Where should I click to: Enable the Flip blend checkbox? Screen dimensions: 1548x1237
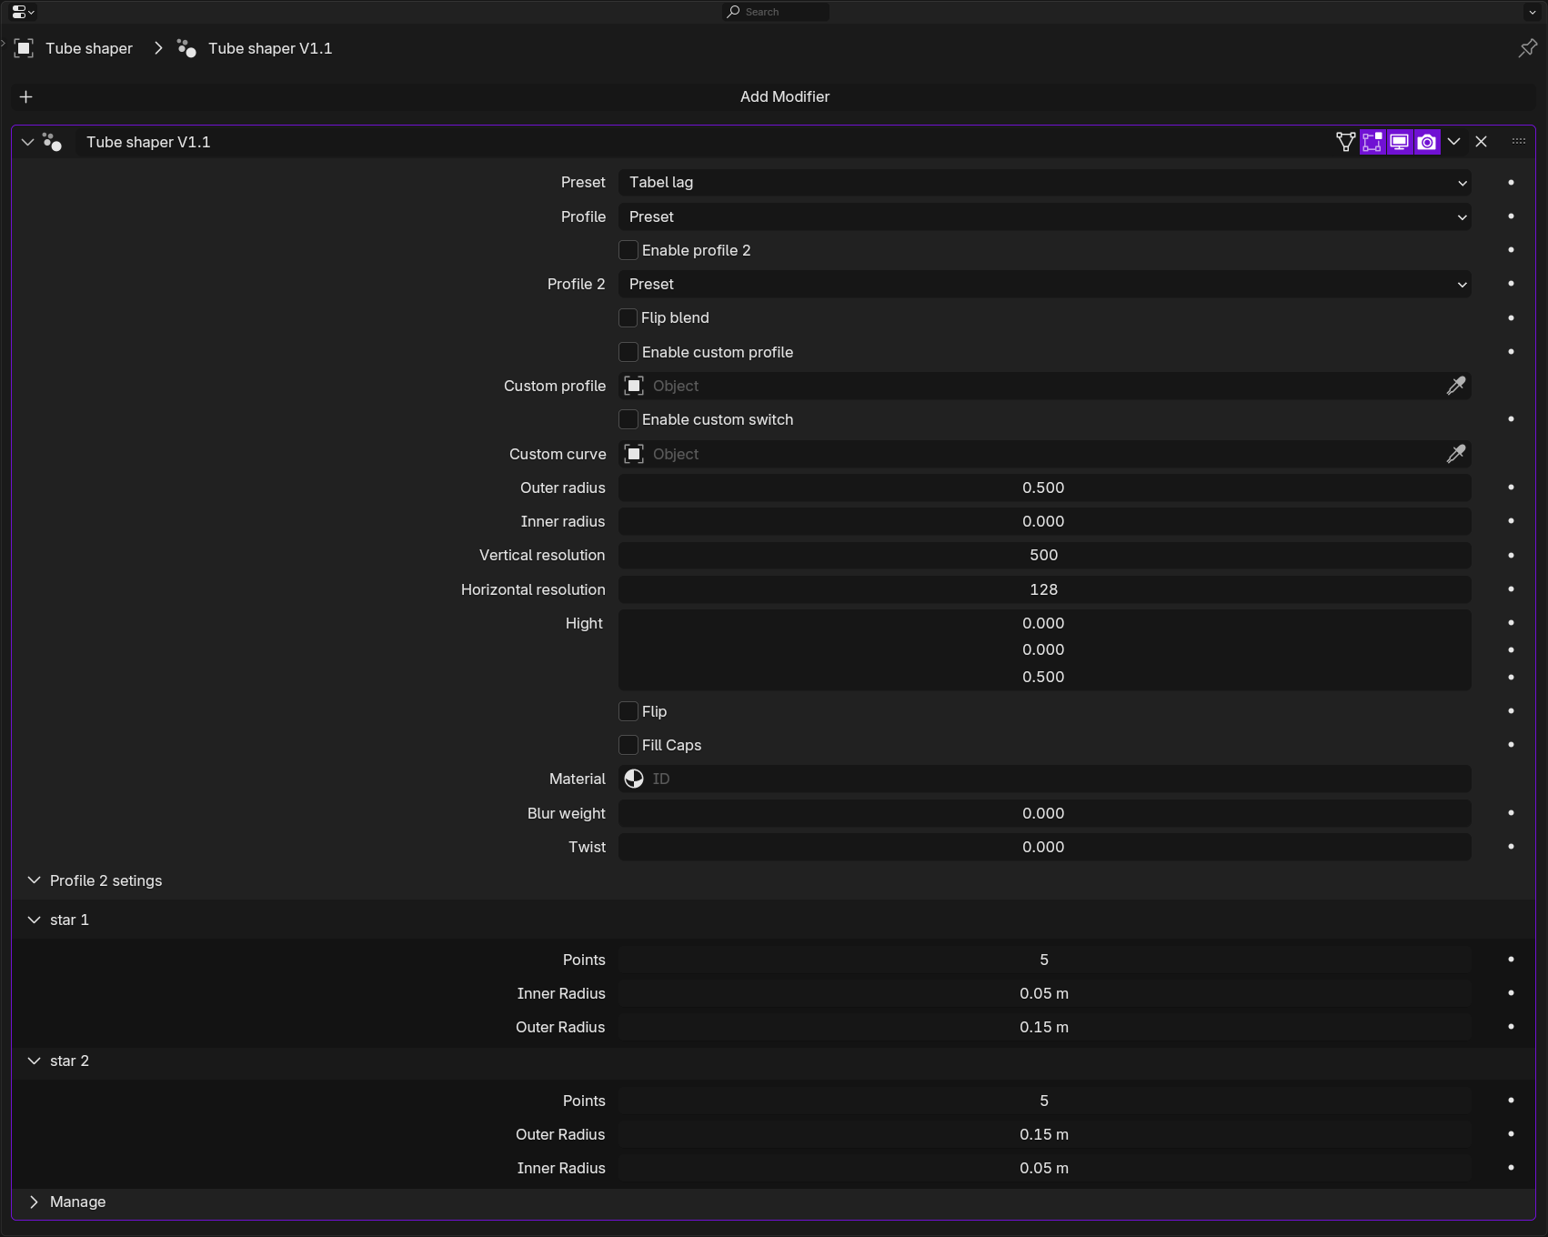628,317
